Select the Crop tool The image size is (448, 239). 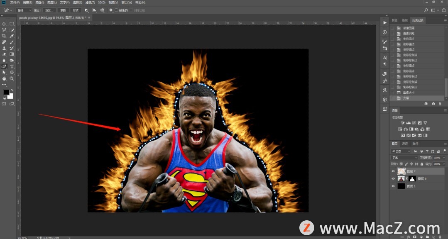(x=4, y=36)
